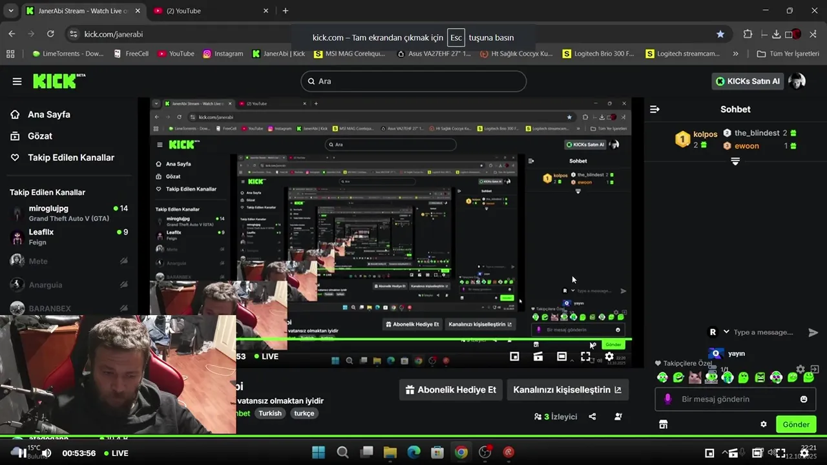Click the paper plane send icon
The image size is (827, 465).
813,332
